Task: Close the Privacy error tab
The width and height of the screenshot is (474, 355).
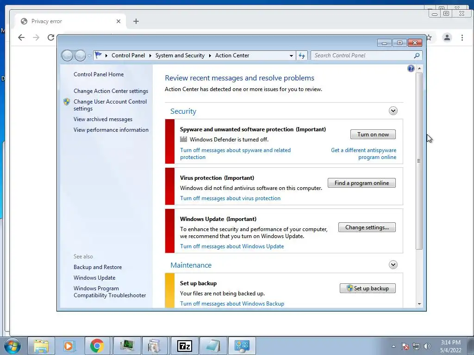Action: point(118,21)
